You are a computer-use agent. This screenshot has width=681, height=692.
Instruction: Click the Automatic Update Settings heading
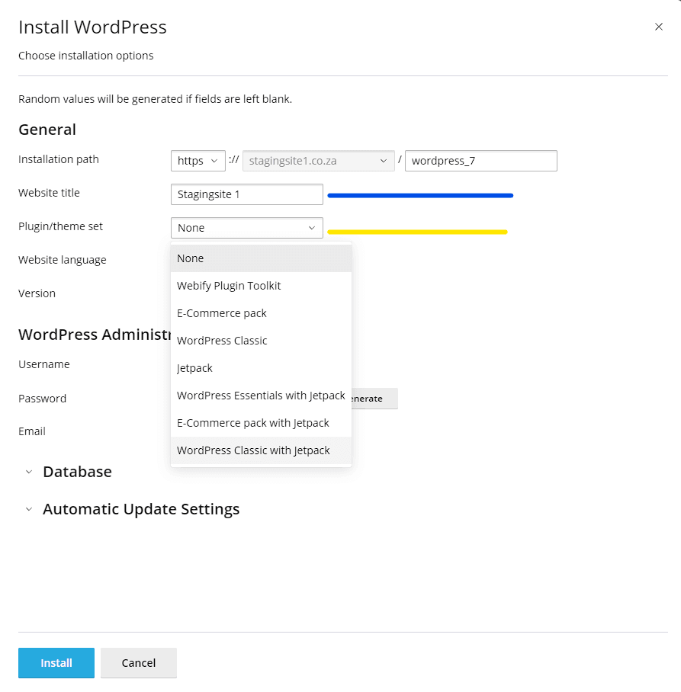pos(141,509)
